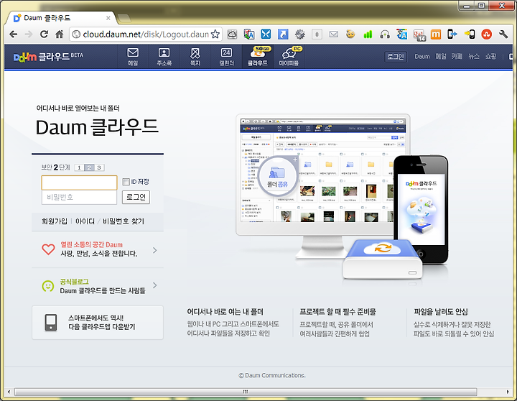The image size is (517, 401).
Task: Open 메일 from Daum top navigation
Action: coord(133,57)
